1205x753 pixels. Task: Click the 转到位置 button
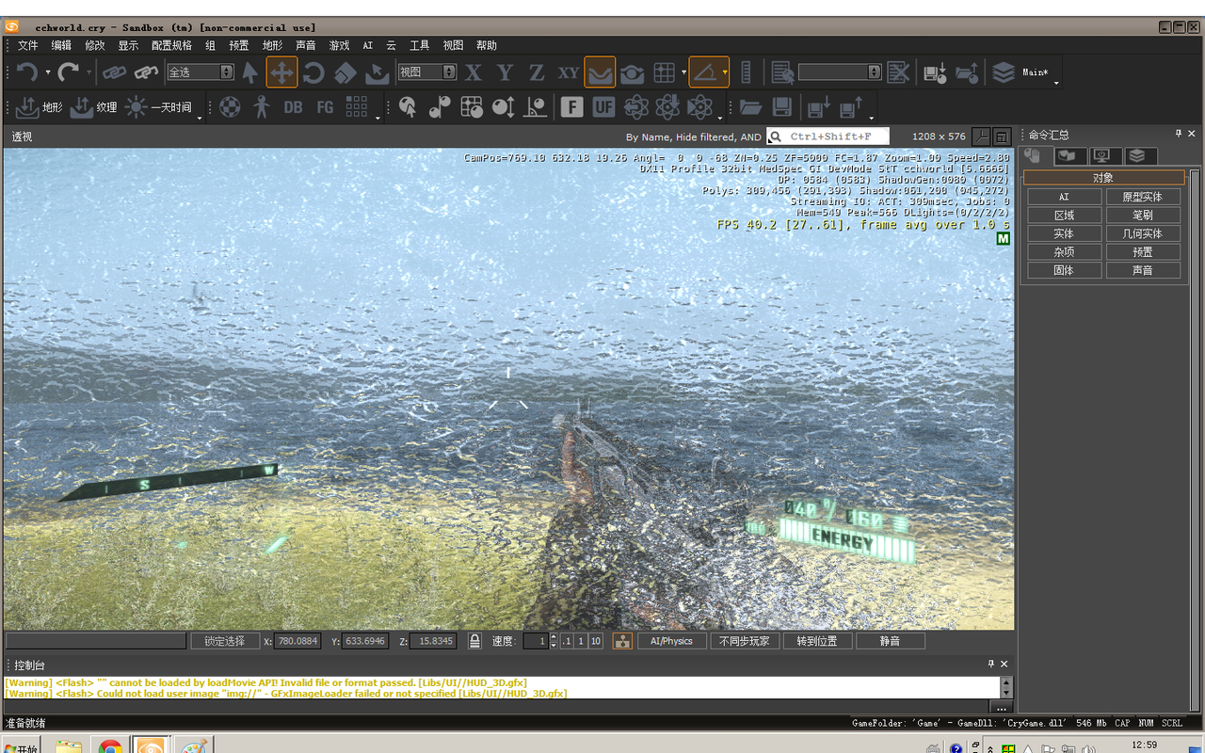pyautogui.click(x=817, y=641)
